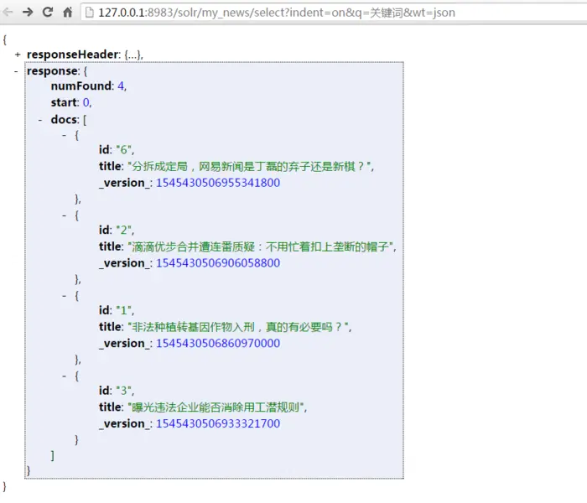Click the responseHeader key label
Screen dimensions: 587x503
pyautogui.click(x=72, y=54)
